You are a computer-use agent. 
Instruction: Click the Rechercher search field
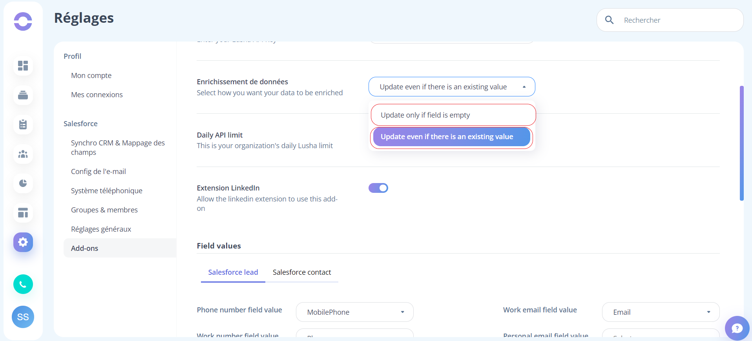click(670, 20)
